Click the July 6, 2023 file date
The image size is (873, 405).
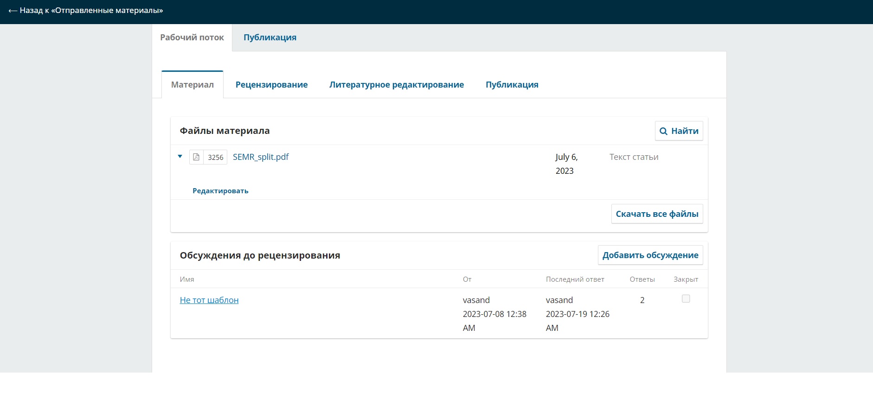pyautogui.click(x=566, y=164)
